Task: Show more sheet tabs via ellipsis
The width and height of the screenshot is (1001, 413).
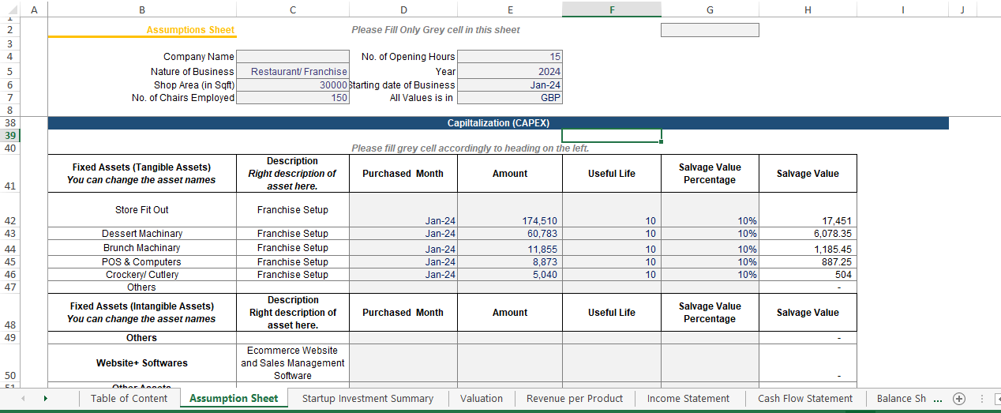Action: tap(938, 399)
